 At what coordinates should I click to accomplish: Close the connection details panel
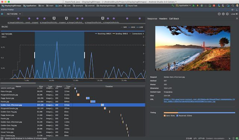(237, 19)
